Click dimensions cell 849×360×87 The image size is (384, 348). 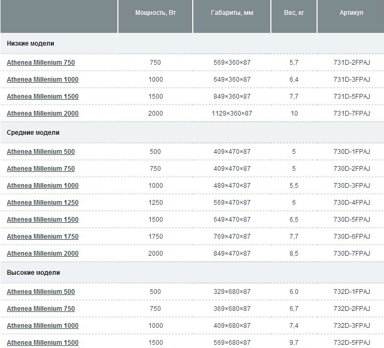tap(232, 97)
